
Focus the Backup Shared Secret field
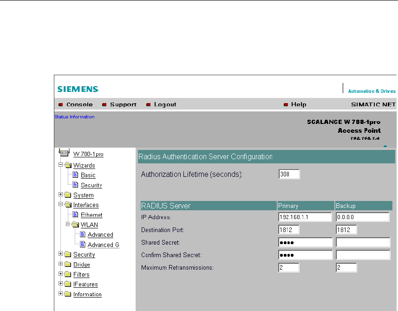tap(363, 242)
